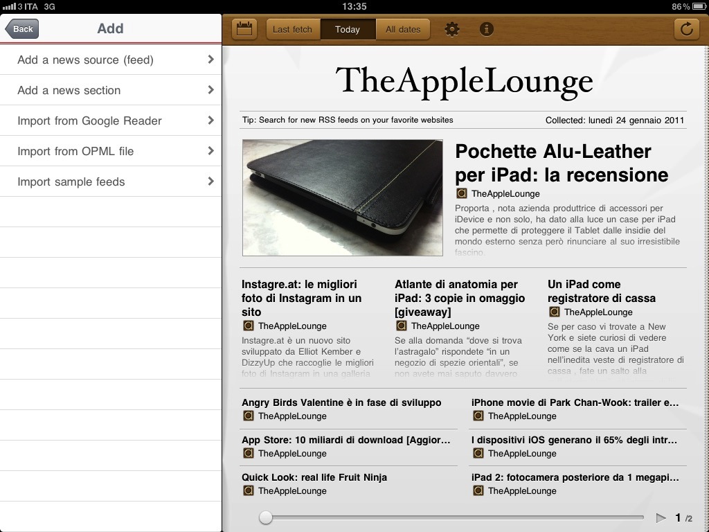Click feed icon under registratore di cassa article
The height and width of the screenshot is (532, 709).
(x=554, y=312)
